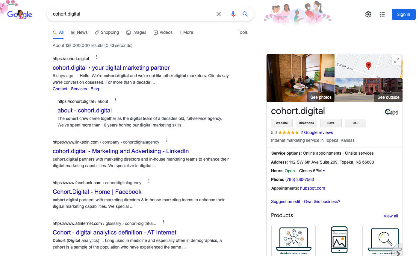Open the search engine marketing product card
This screenshot has height=256, width=419.
382,240
